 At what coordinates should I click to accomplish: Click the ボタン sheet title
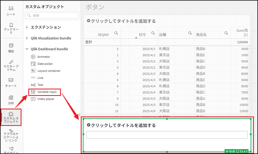(x=95, y=7)
